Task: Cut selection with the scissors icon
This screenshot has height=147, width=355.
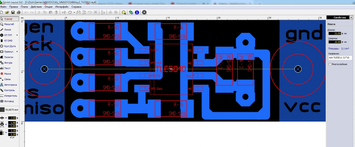Action: tap(39, 12)
